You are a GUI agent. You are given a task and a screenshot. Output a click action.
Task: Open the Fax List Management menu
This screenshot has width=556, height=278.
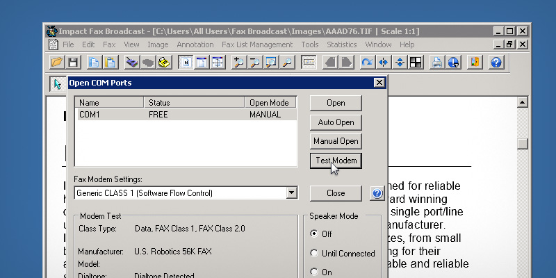(257, 44)
